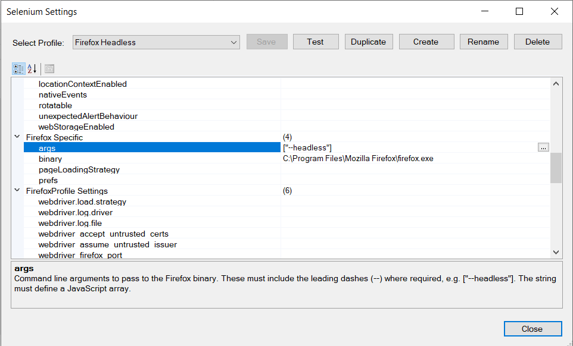This screenshot has width=573, height=346.
Task: Sort properties alphabetically with A-Z icon
Action: [31, 68]
